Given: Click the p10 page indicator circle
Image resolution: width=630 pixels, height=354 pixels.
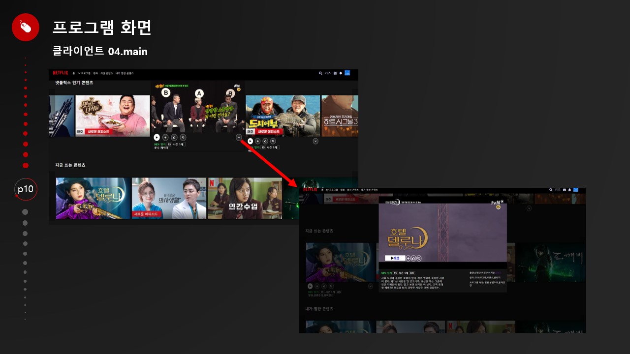Looking at the screenshot, I should pyautogui.click(x=26, y=189).
